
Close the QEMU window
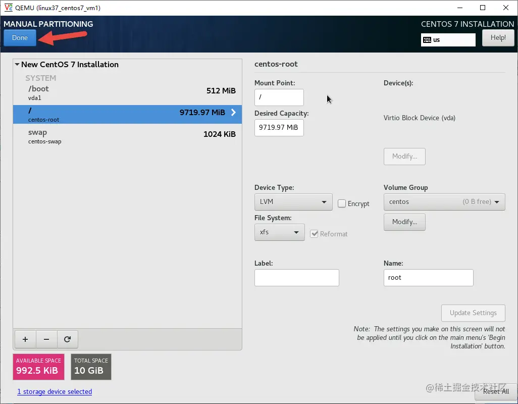pos(506,8)
